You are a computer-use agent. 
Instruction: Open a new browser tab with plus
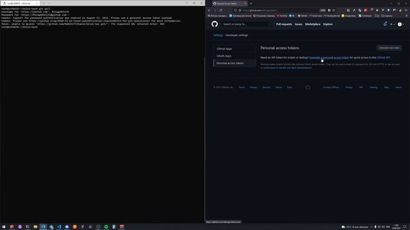coord(251,4)
